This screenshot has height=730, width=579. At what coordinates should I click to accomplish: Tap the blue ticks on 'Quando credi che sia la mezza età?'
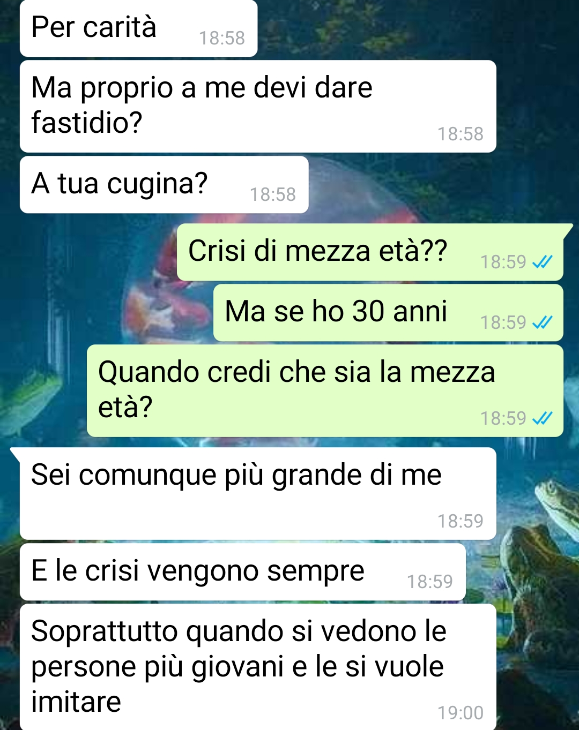click(x=542, y=418)
